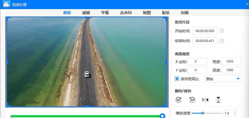
Task: Click the crop handle at top-left corner
Action: click(x=8, y=19)
